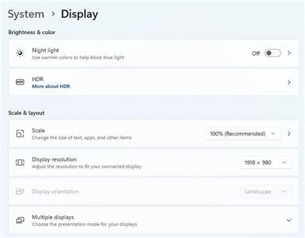Viewport: 305px width, 238px height.
Task: Click the HDR badge icon
Action: point(20,82)
